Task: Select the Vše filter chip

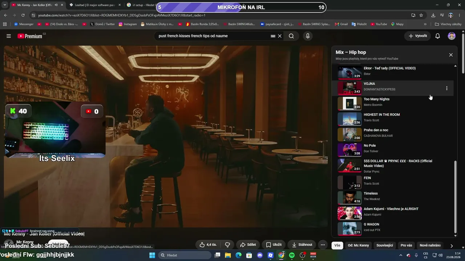Action: click(337, 245)
